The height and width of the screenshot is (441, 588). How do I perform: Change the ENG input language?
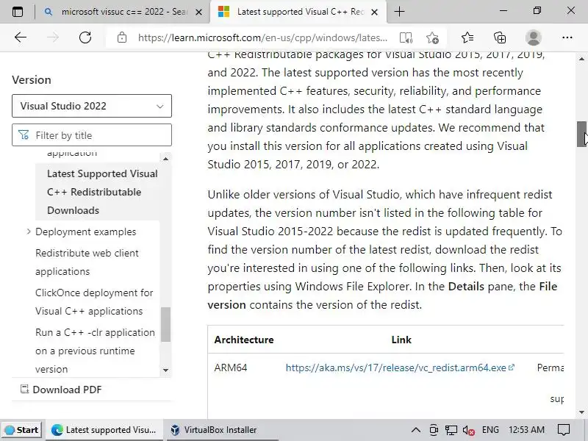(x=490, y=430)
